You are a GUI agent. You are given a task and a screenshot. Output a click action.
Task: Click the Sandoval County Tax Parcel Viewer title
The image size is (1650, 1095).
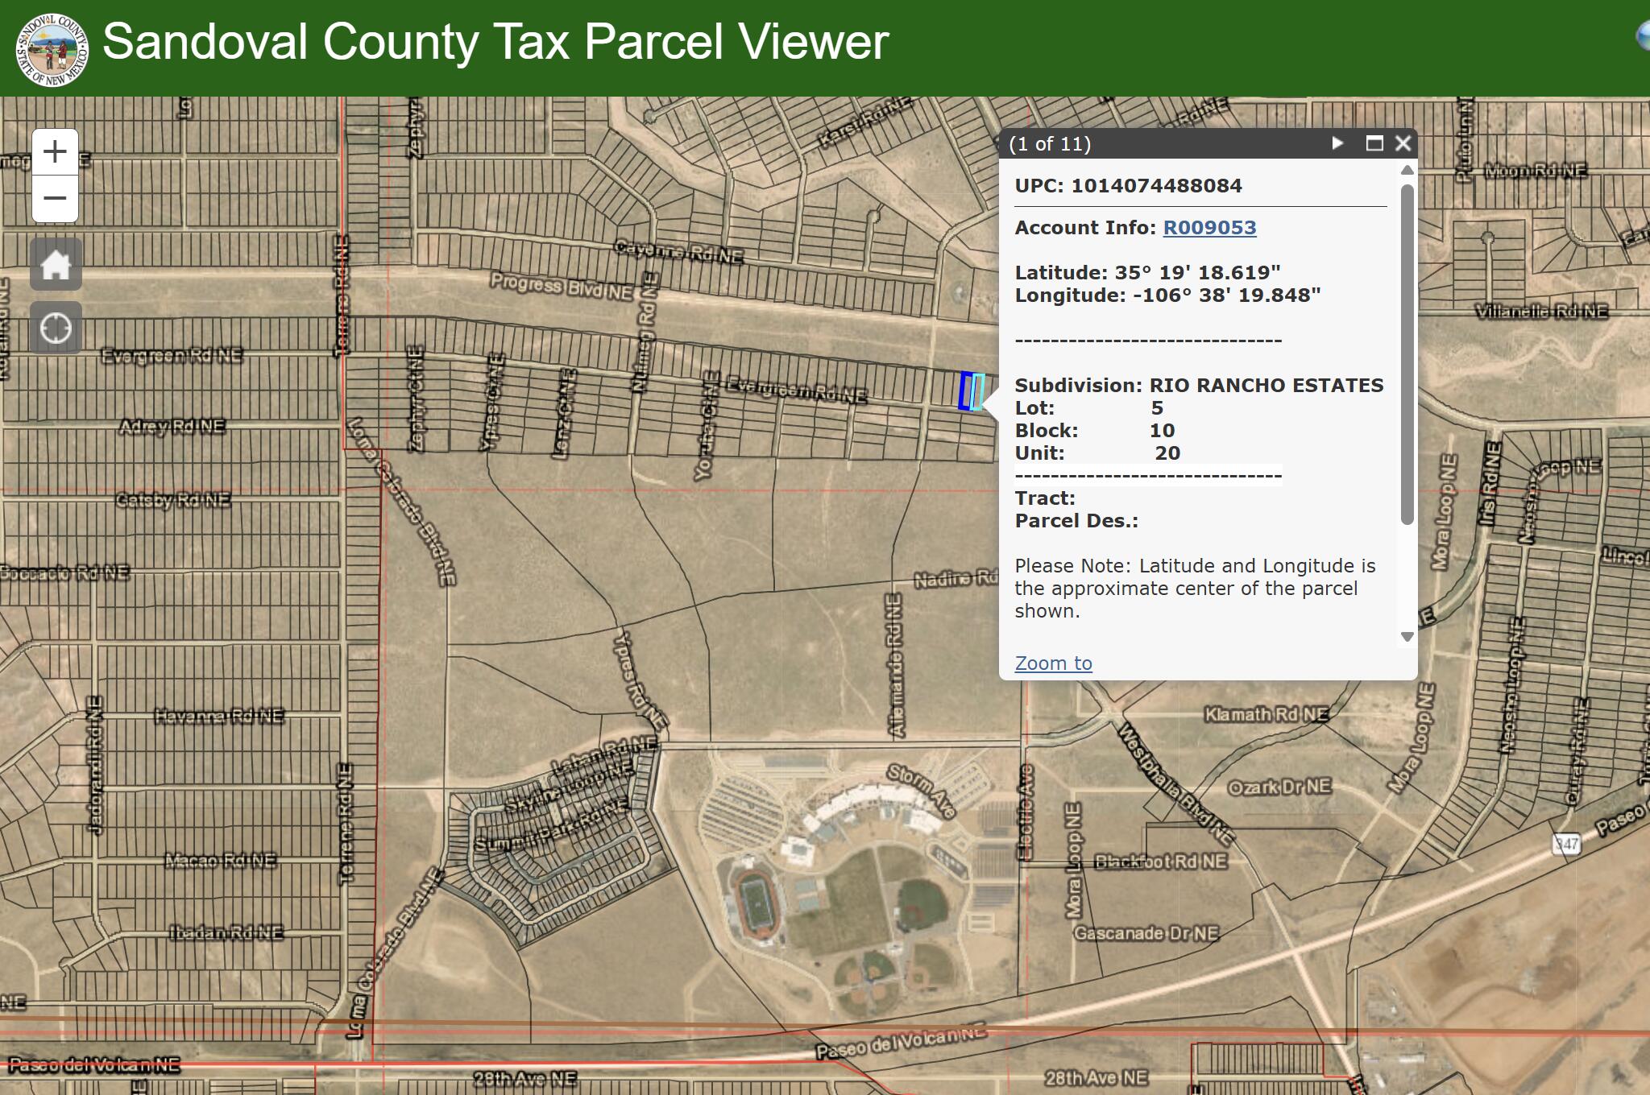495,42
